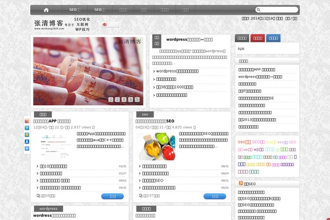
Task: Switch the banner to slide 5
Action: point(137,100)
